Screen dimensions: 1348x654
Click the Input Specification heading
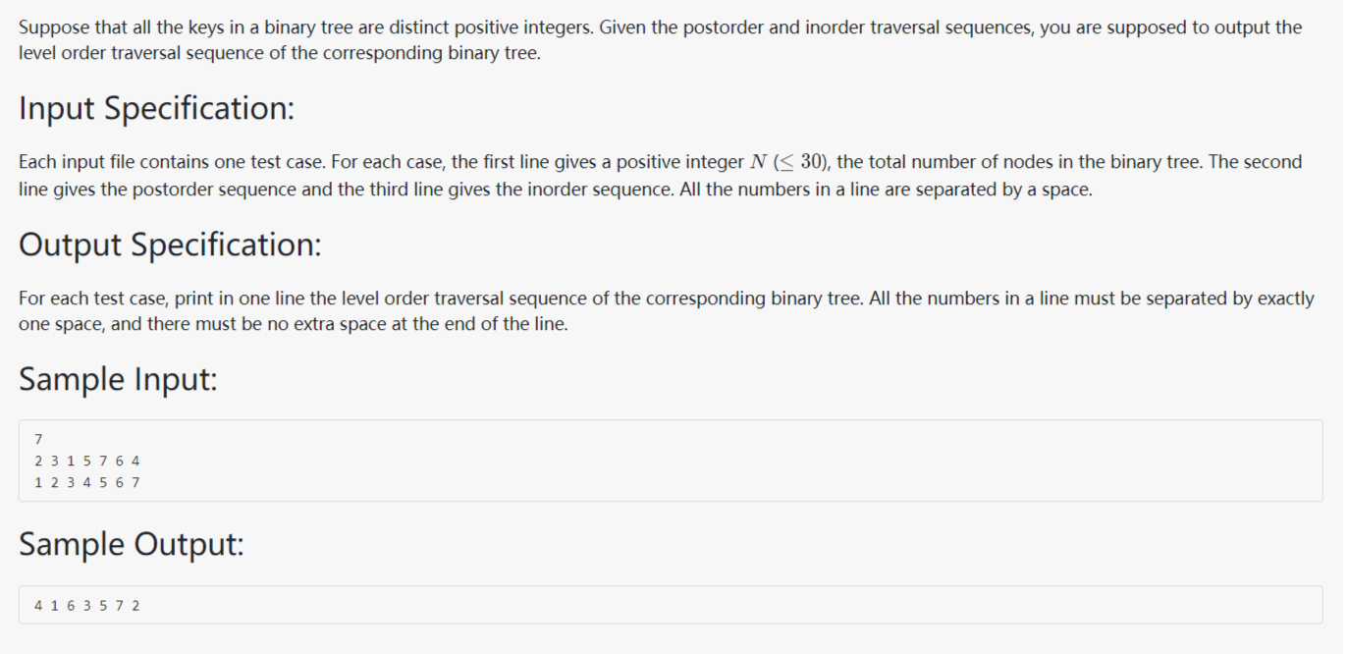[x=156, y=108]
